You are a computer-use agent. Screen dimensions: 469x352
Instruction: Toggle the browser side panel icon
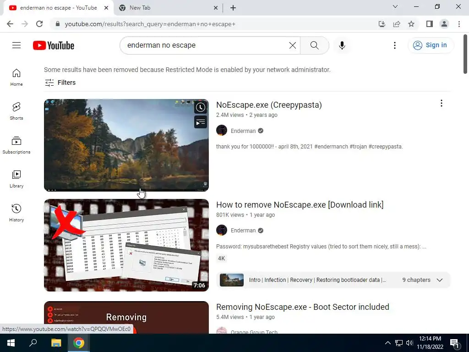coord(430,24)
